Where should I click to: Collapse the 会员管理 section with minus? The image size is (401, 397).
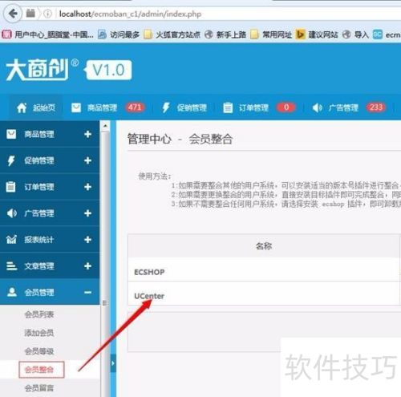click(87, 293)
